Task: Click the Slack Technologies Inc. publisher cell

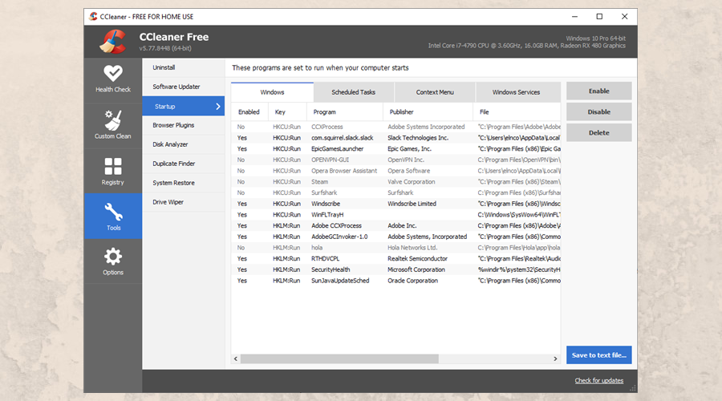Action: click(418, 138)
